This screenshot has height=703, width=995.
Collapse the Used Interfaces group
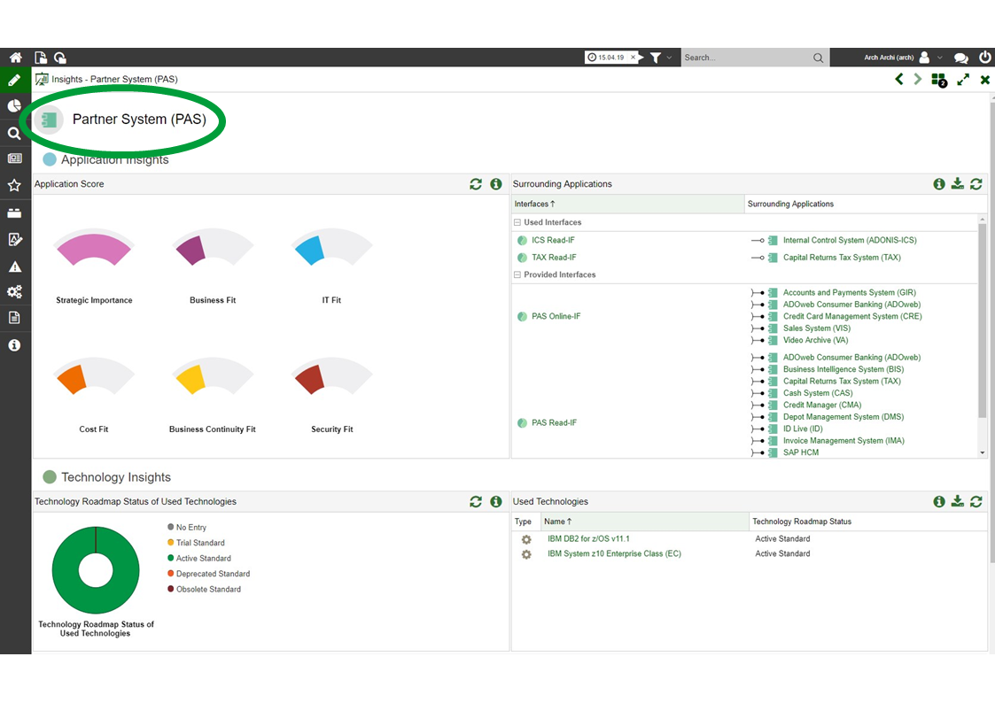517,222
